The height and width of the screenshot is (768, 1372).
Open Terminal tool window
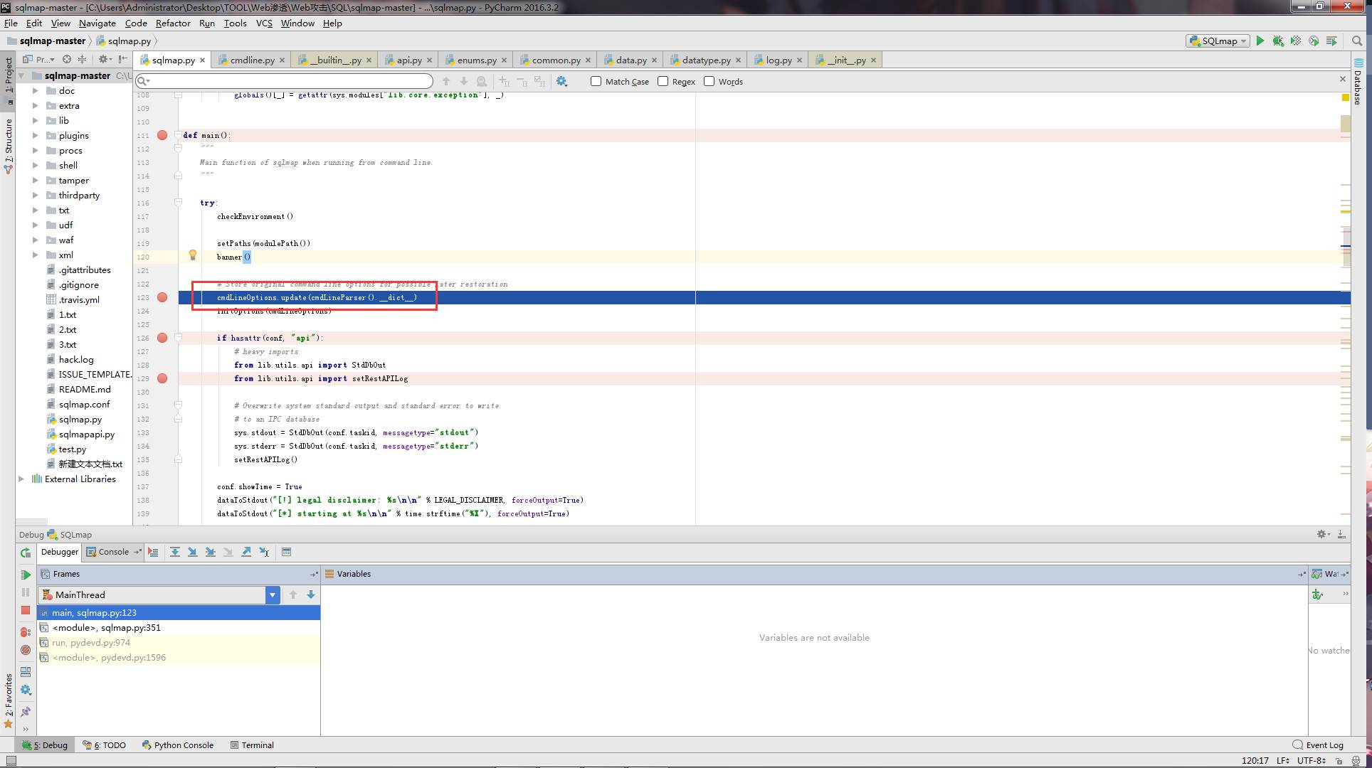pyautogui.click(x=252, y=745)
